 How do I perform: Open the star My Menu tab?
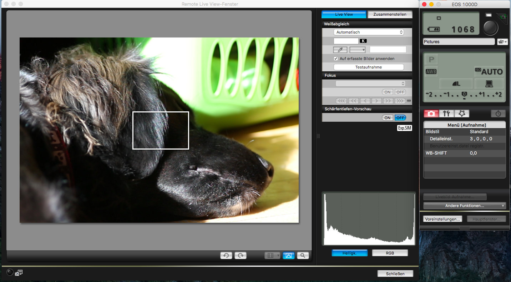pos(462,114)
